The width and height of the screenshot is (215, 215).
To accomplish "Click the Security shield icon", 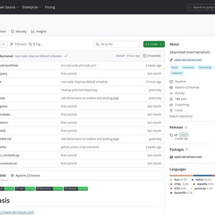I will click(x=12, y=31).
